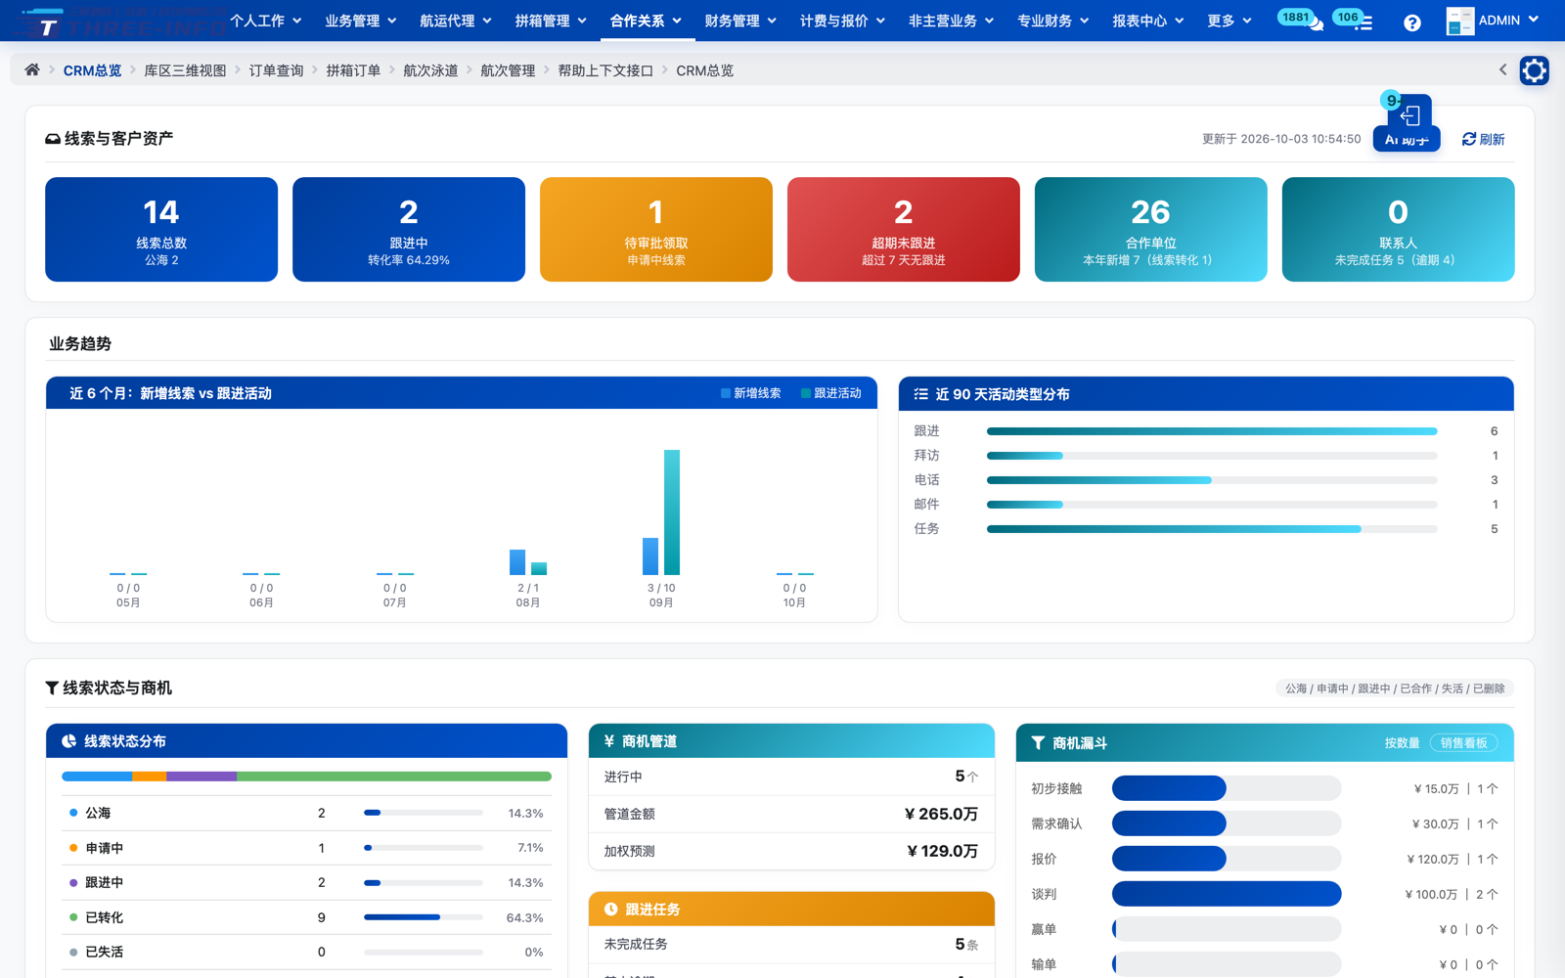
Task: Open the settings gear icon
Action: (1534, 70)
